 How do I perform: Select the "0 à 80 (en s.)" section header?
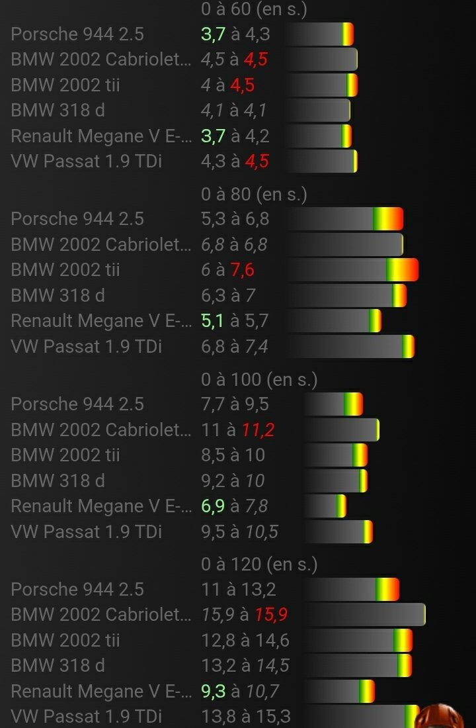tap(254, 194)
